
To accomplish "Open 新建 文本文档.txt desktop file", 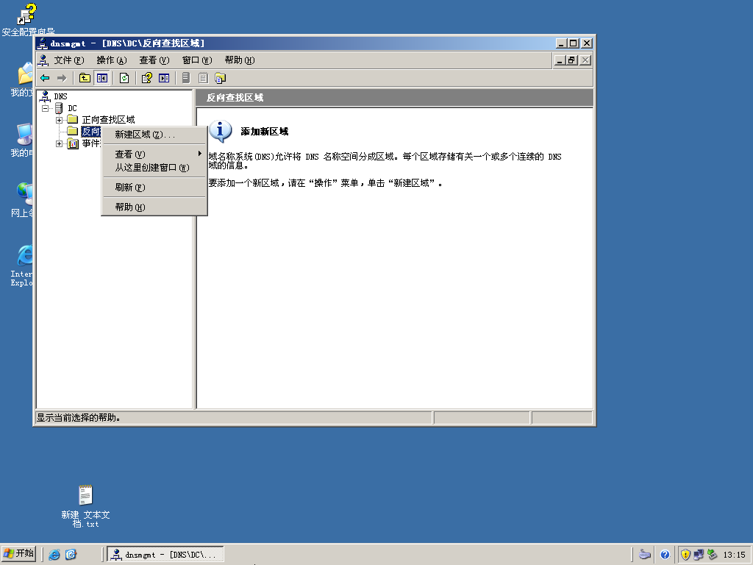I will (85, 506).
